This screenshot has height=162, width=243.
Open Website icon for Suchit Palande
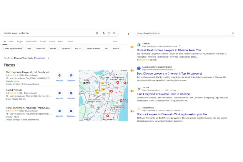click(59, 93)
